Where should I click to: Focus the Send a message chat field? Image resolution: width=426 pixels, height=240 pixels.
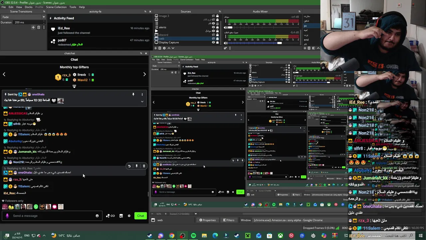(x=53, y=216)
